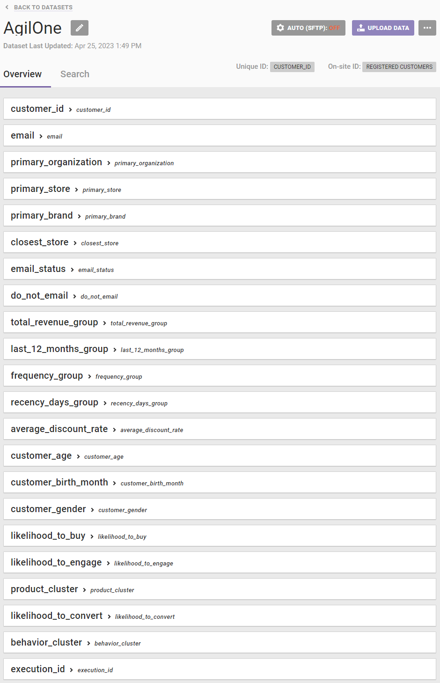Click the Upload Data button

click(383, 28)
